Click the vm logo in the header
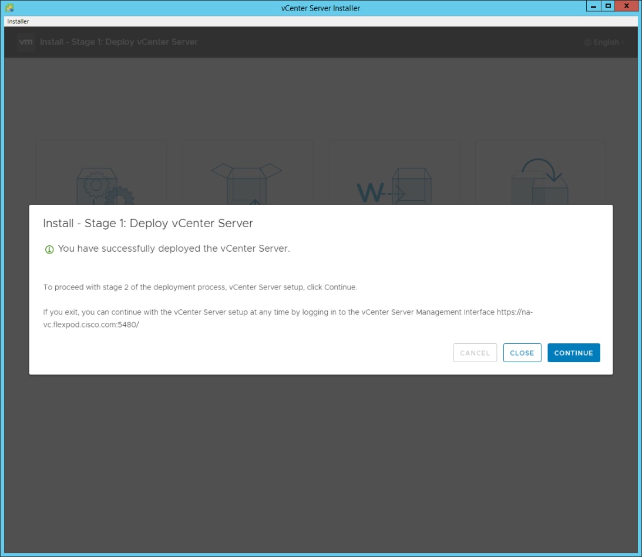Viewport: 642px width, 557px height. (x=26, y=42)
